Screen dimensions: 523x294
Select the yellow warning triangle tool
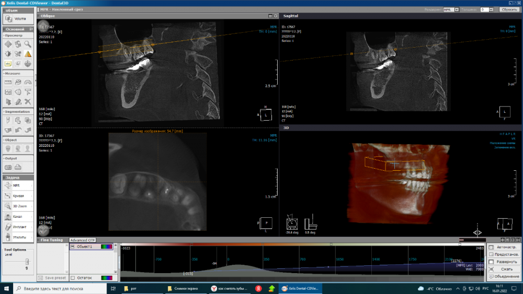(x=27, y=54)
